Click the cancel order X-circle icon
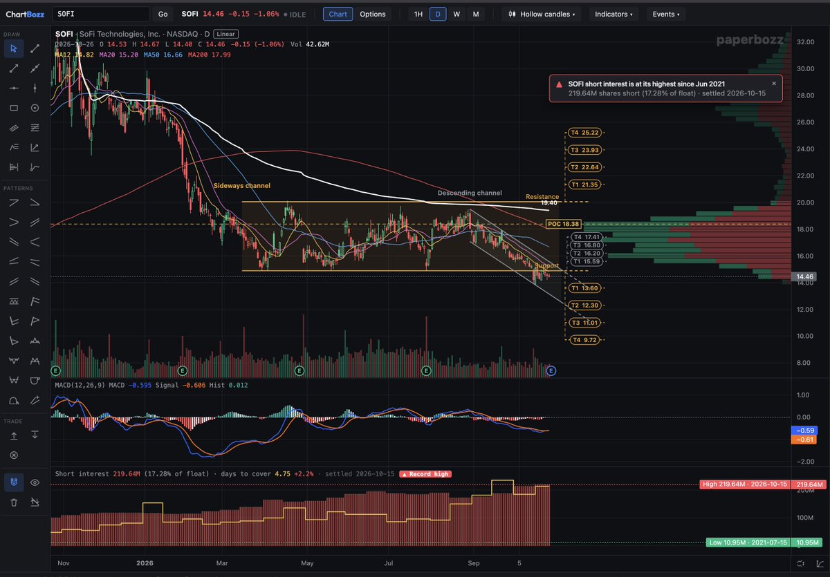 [x=13, y=455]
